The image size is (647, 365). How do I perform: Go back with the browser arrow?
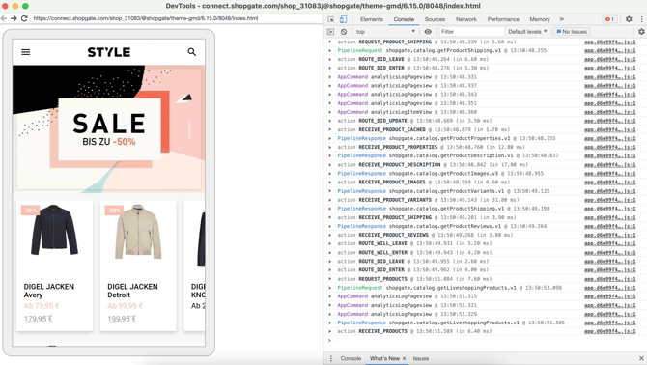point(4,18)
